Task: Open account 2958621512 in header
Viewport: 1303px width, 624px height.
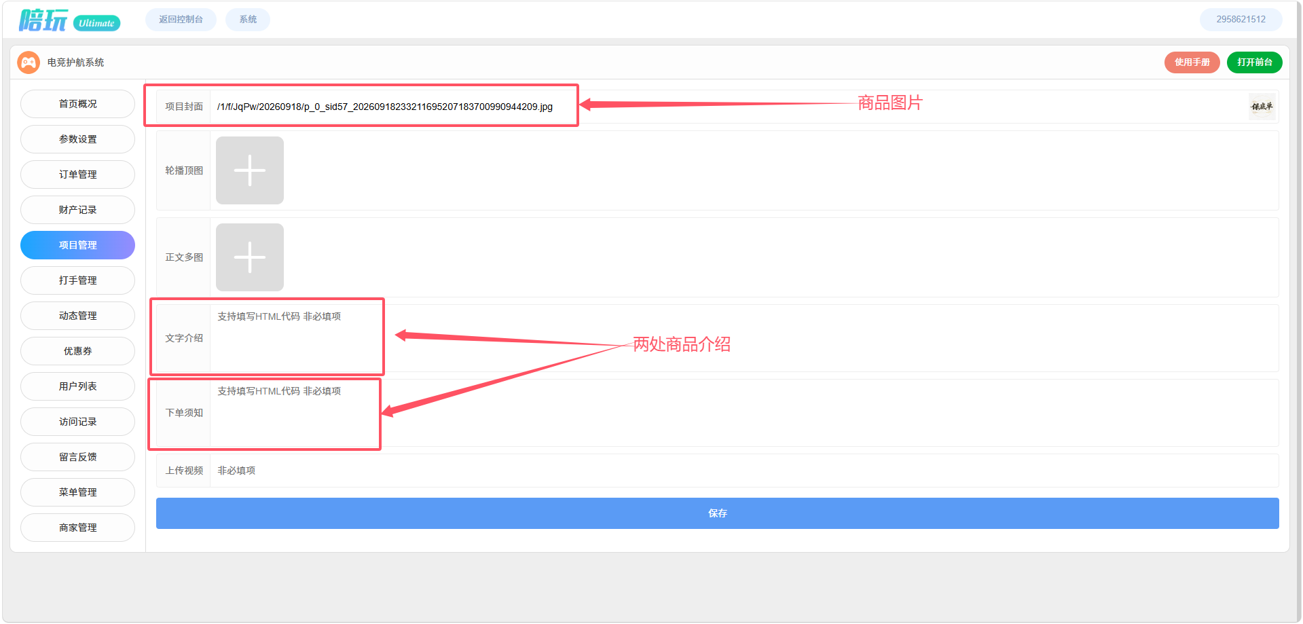Action: [x=1241, y=20]
